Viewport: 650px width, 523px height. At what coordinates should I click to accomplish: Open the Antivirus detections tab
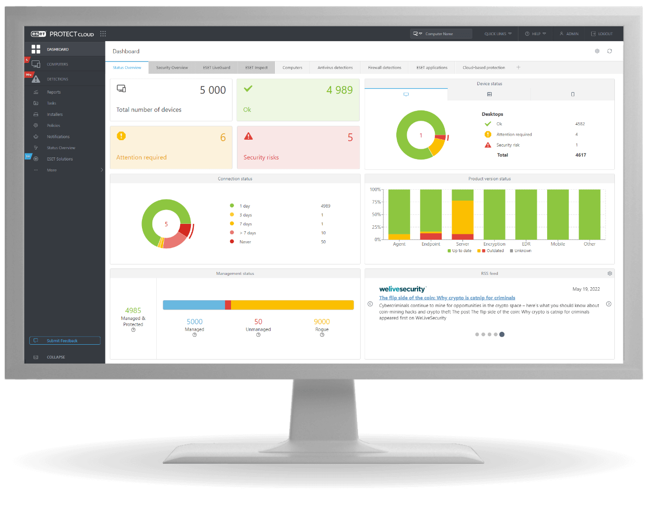coord(335,67)
